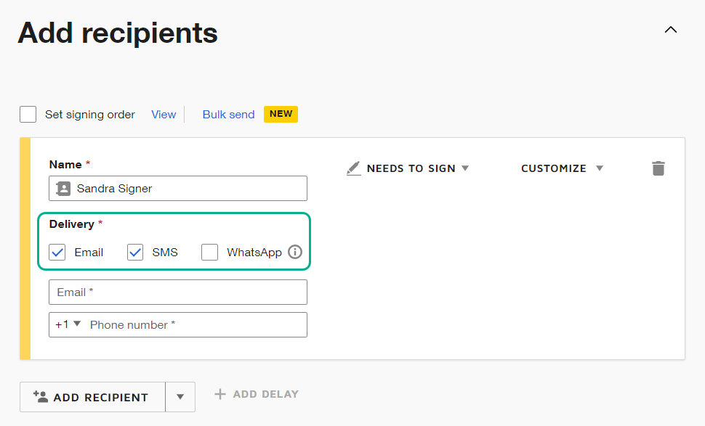Click inside the Email input field
Viewport: 705px width, 426px height.
tap(177, 292)
